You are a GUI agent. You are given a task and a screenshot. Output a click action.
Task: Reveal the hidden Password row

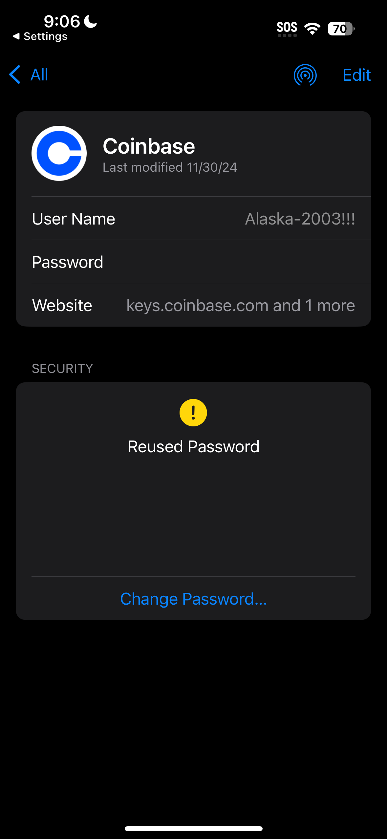click(193, 262)
